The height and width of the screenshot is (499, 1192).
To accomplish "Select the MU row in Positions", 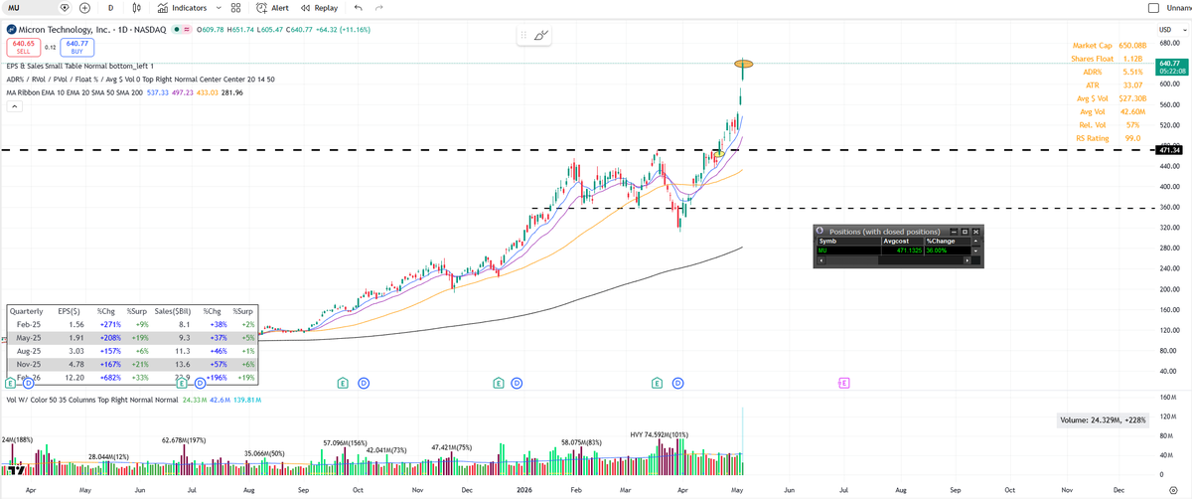I will point(892,250).
